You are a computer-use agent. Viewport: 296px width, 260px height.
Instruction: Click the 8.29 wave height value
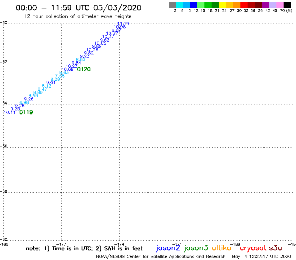tap(55, 80)
